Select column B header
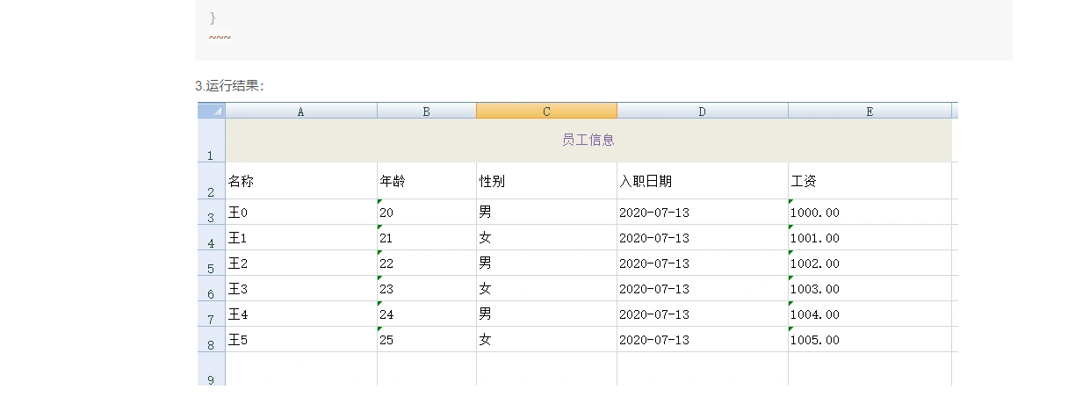 pyautogui.click(x=427, y=111)
